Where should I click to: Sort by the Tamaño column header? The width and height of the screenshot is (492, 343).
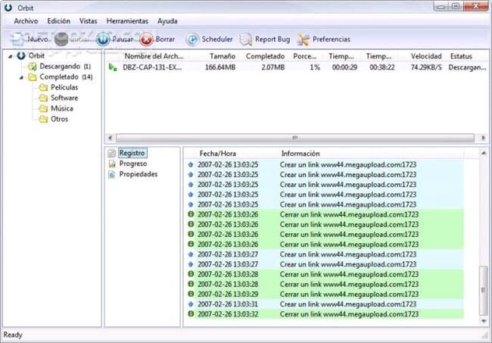(223, 56)
